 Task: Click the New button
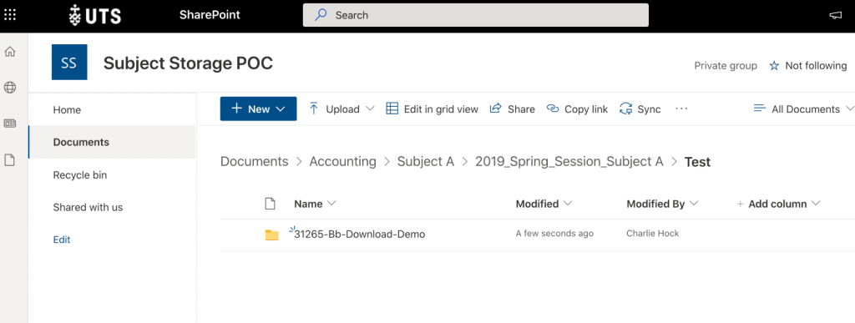pos(259,109)
